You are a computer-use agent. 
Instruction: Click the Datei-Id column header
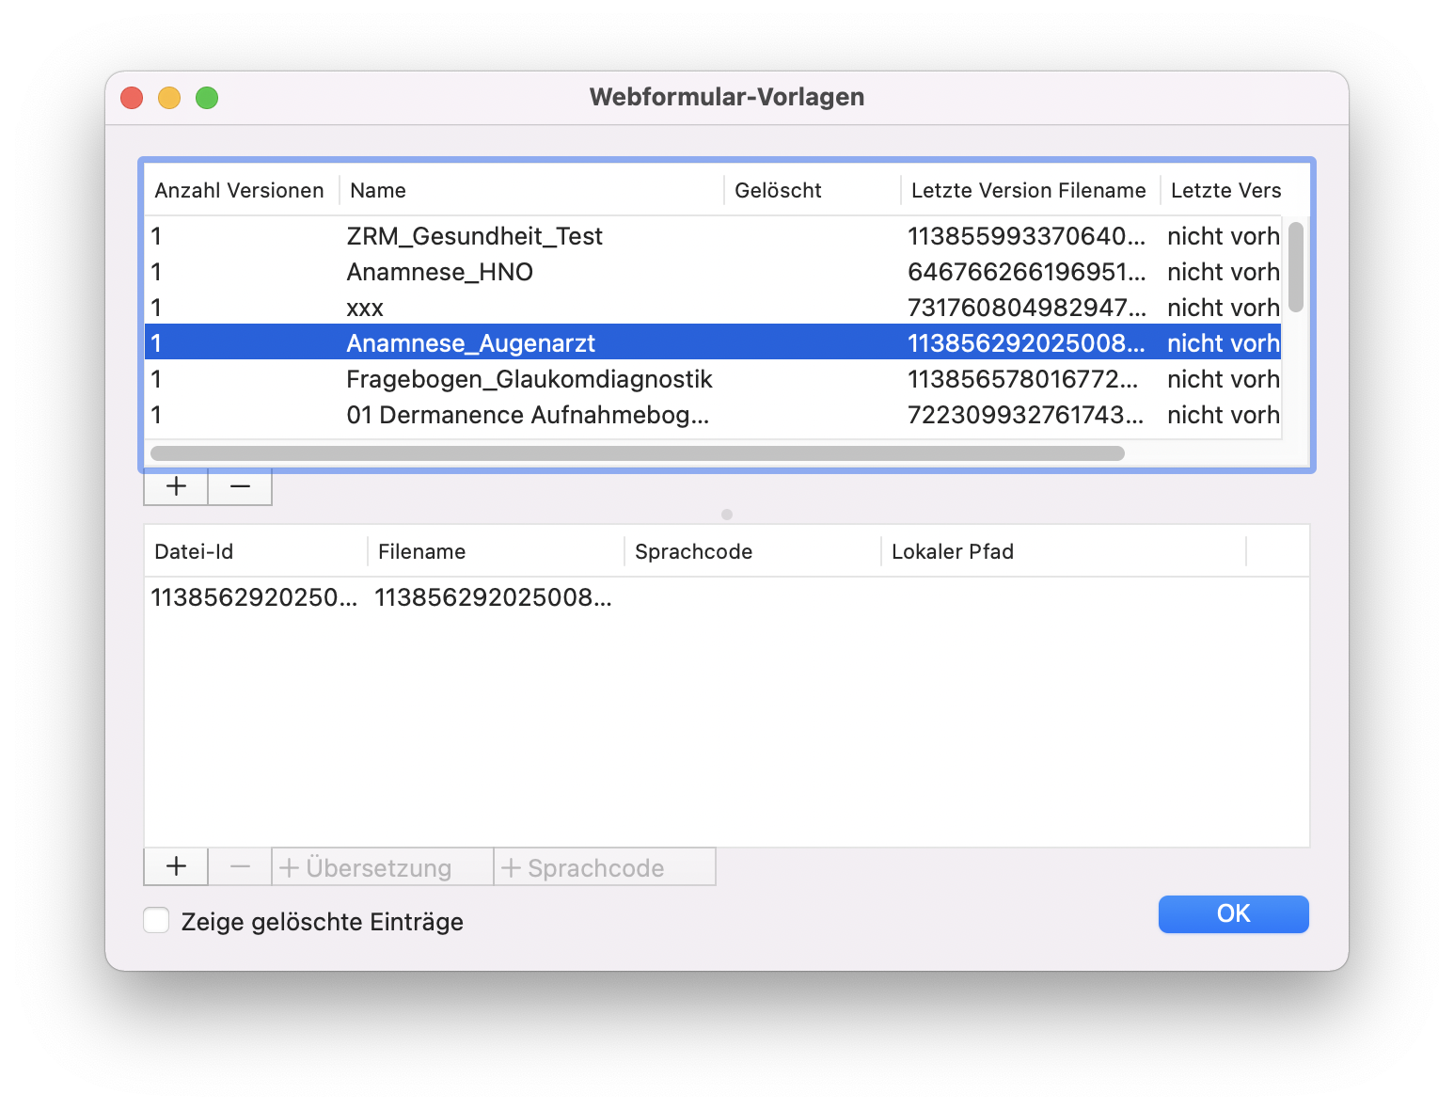point(255,551)
